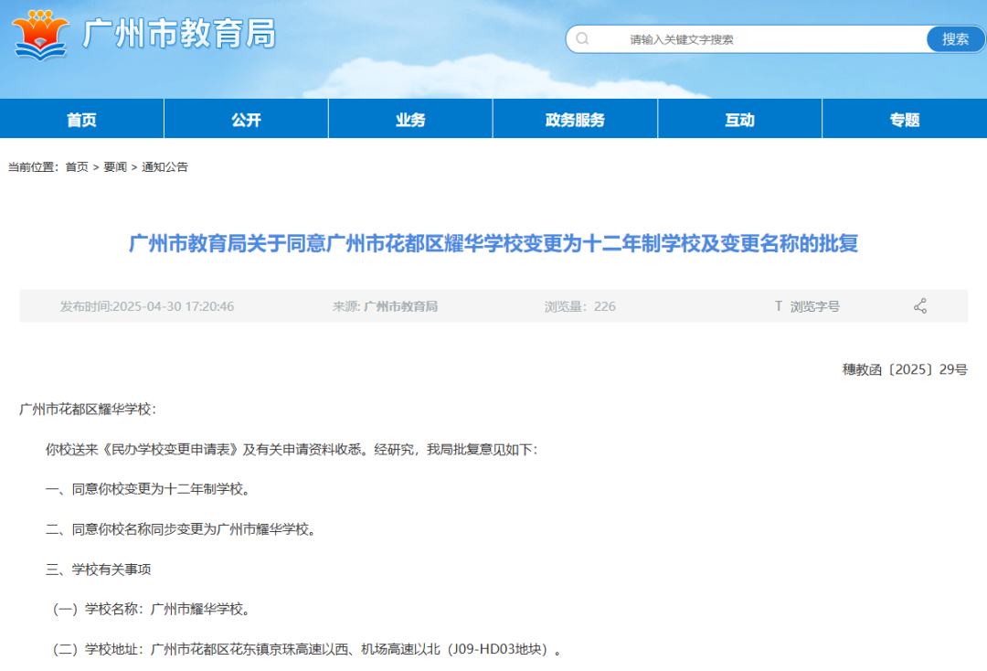Go to the 公开 navigation menu
Screen dimensions: 987x671
pyautogui.click(x=246, y=120)
